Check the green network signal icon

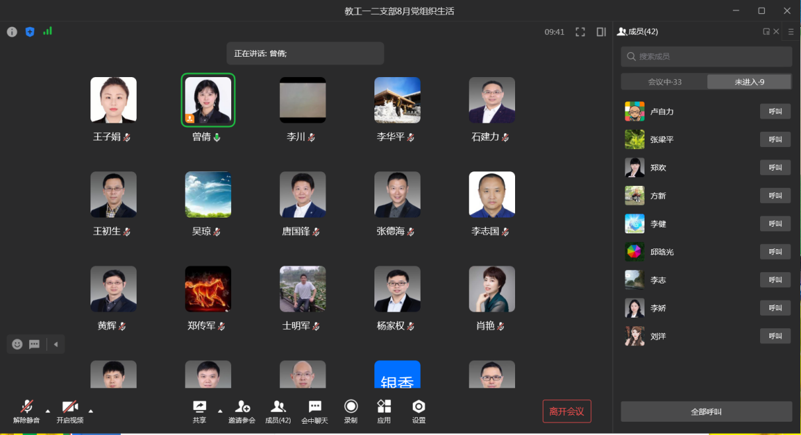[x=48, y=31]
